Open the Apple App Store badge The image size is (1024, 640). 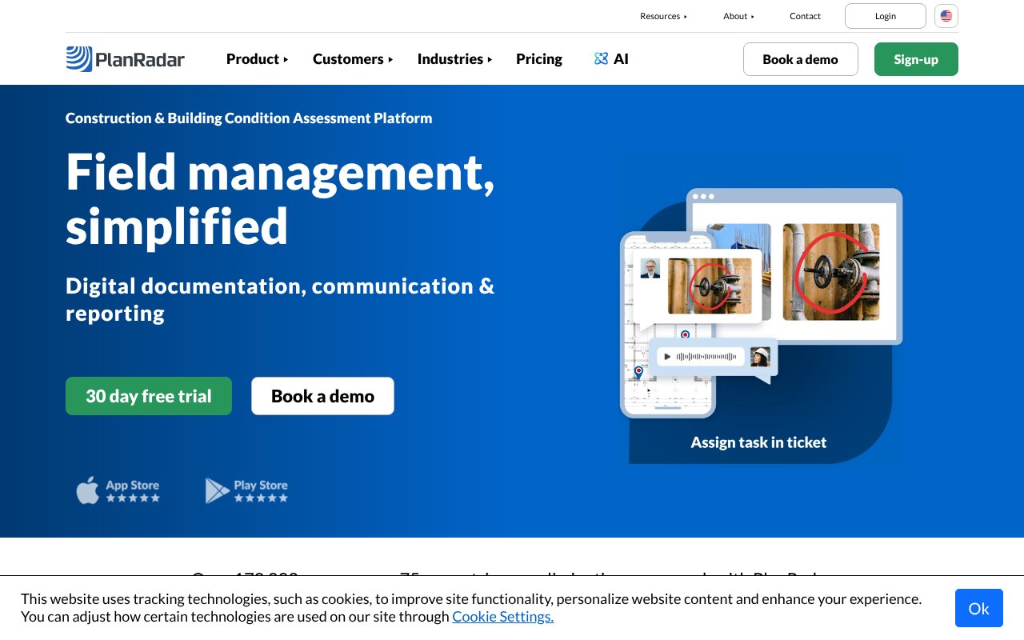[118, 490]
